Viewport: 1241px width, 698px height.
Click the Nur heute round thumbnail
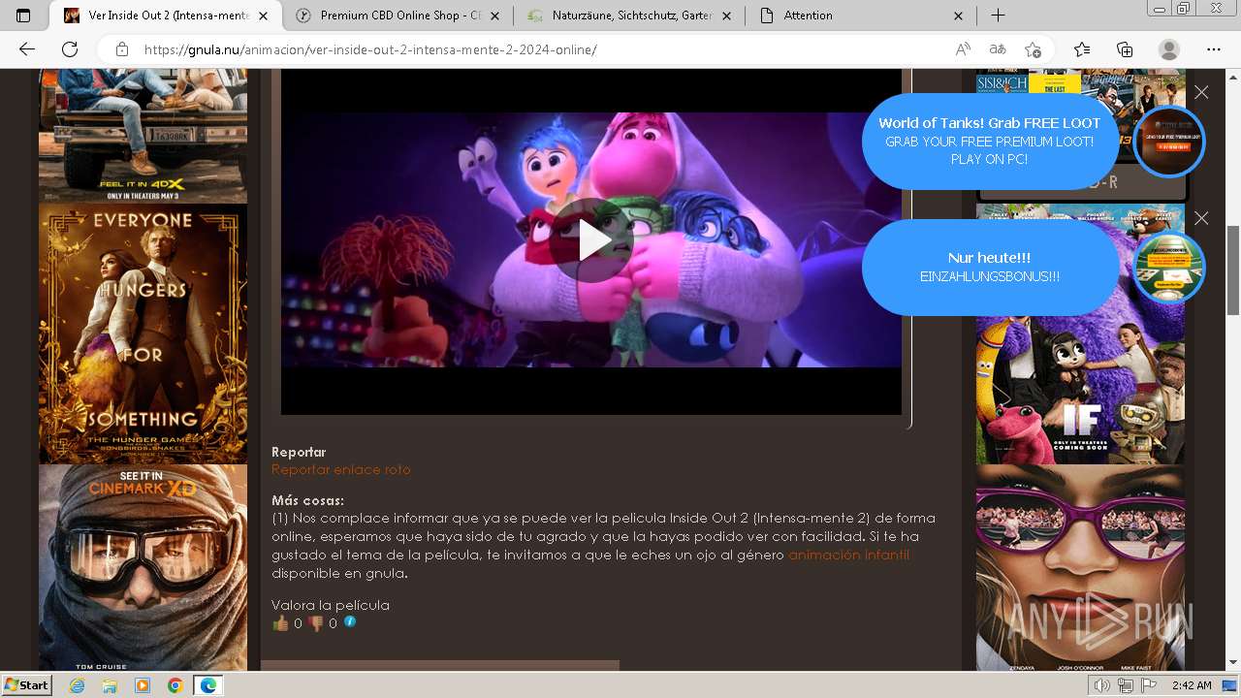coord(1168,268)
